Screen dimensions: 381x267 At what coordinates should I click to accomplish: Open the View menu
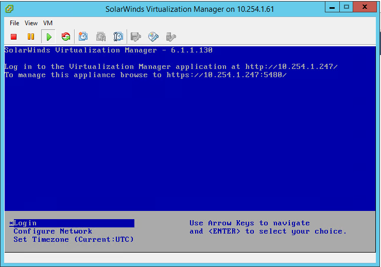tap(31, 23)
